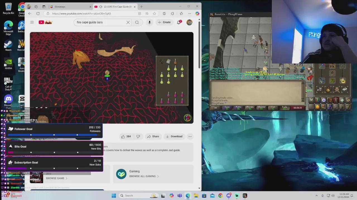
Task: Click the Subscription Goal progress bar
Action: (x=54, y=168)
